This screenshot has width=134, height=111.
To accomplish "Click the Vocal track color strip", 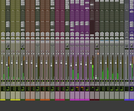I will coord(127,100).
